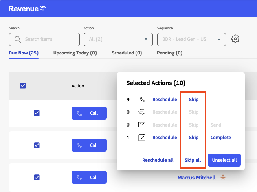257x192 pixels.
Task: Skip the 9 call actions
Action: click(x=194, y=100)
